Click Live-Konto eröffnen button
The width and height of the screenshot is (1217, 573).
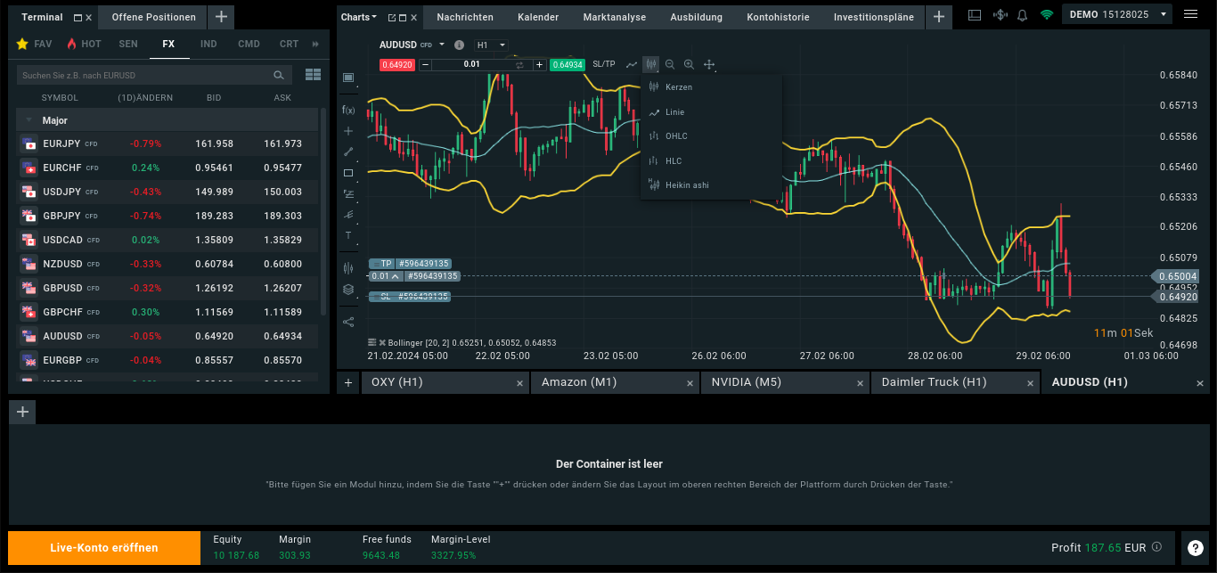click(104, 548)
